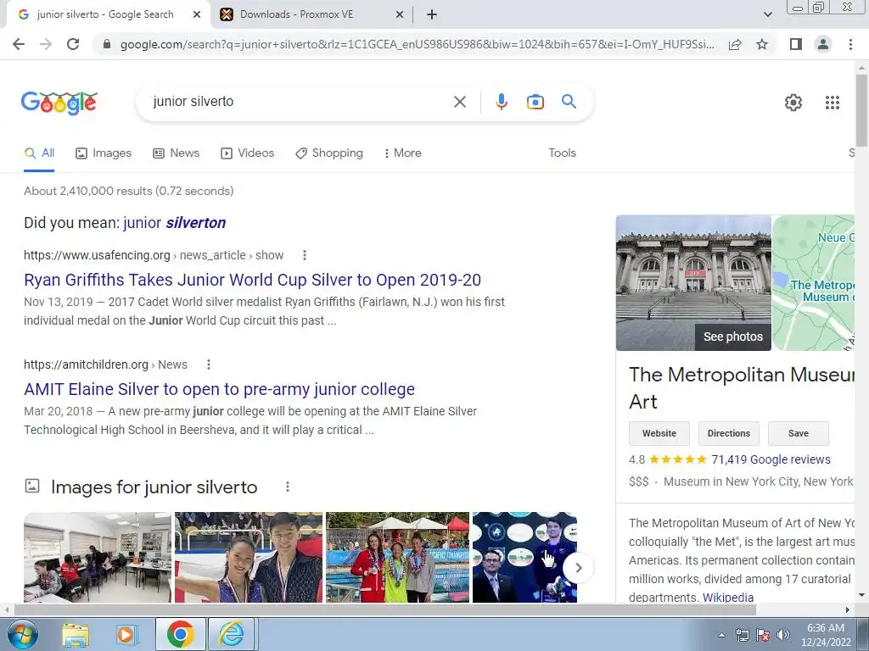Reload the current page
Screen dimensions: 869x651
pyautogui.click(x=73, y=44)
